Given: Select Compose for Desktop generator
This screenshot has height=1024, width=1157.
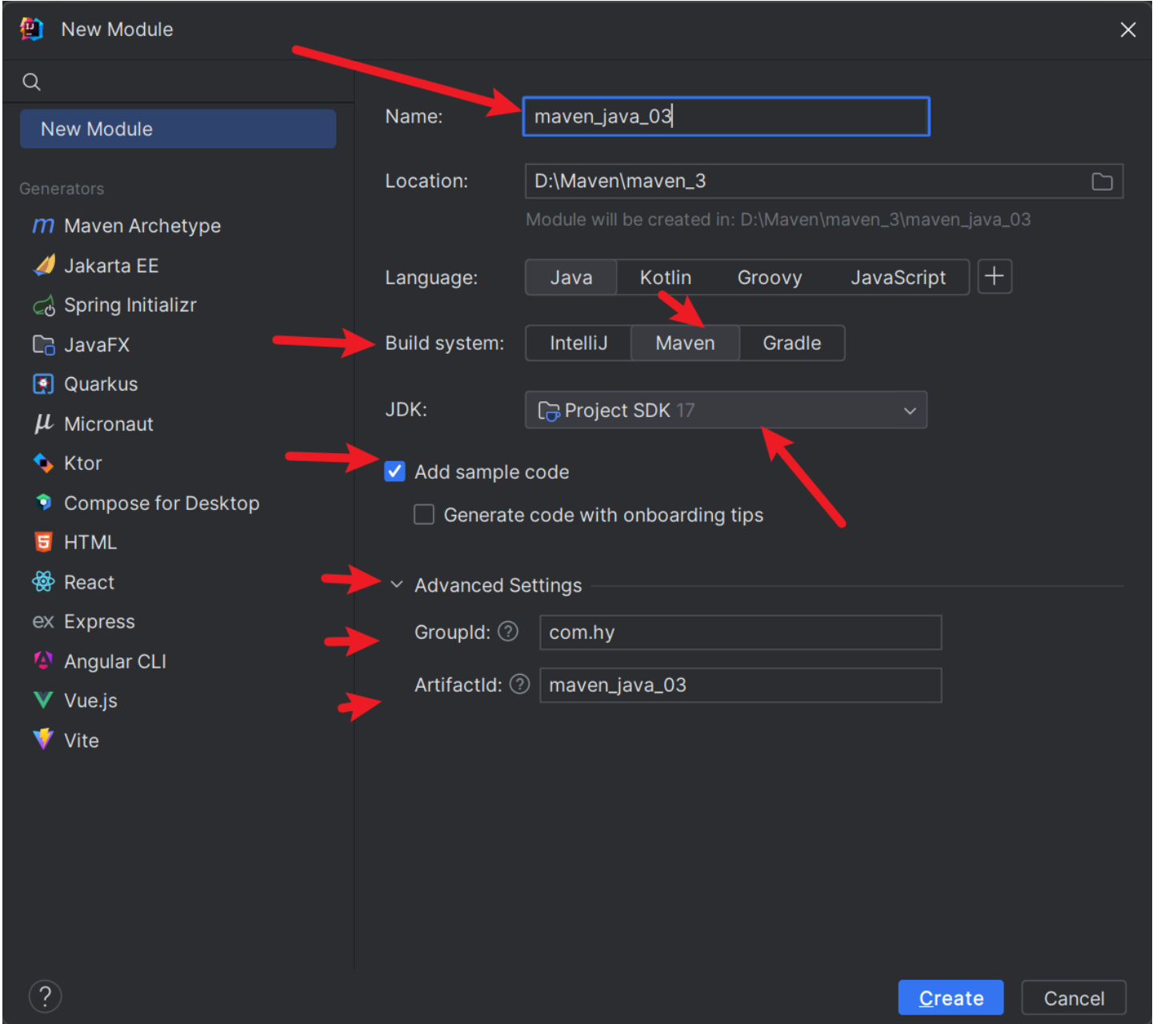Looking at the screenshot, I should pos(162,503).
